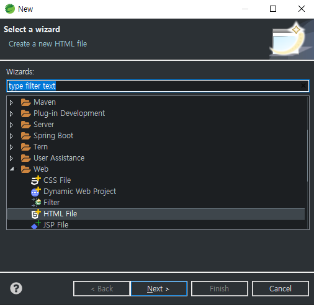Click the Tern folder icon
This screenshot has width=314, height=305.
(x=26, y=147)
